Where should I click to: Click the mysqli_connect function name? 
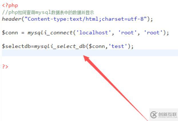coord(50,33)
